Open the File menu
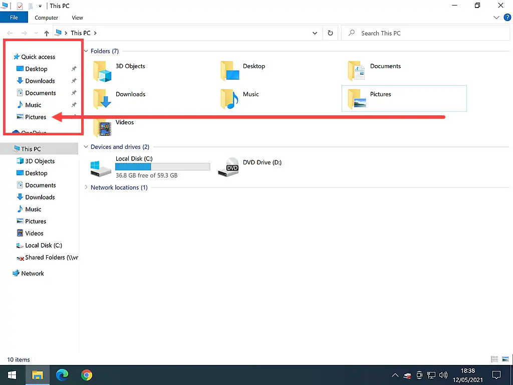 14,17
